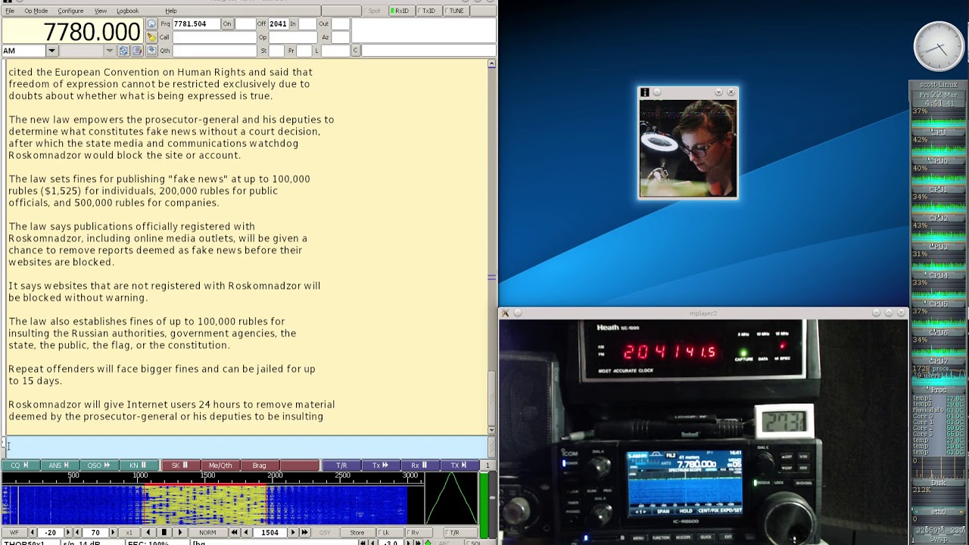969x545 pixels.
Task: Increase the 70 waterfall range value
Action: pos(113,533)
